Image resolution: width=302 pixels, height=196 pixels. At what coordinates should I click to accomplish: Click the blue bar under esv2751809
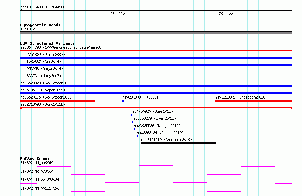[x=156, y=58]
